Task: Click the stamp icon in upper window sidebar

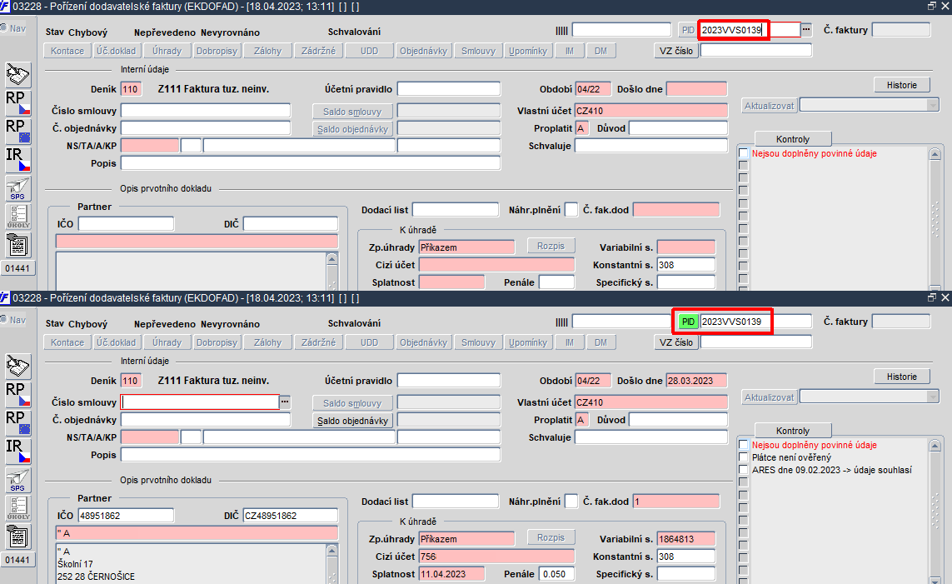Action: (x=18, y=75)
